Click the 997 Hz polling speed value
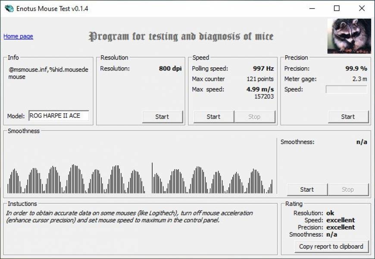The image size is (375, 259). [x=263, y=69]
